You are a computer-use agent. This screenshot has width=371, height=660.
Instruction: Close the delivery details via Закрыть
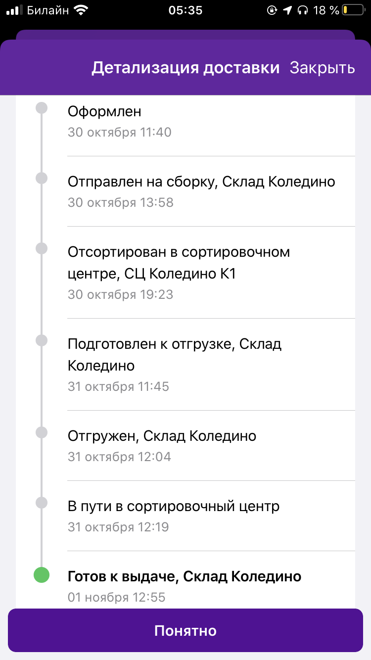[322, 68]
